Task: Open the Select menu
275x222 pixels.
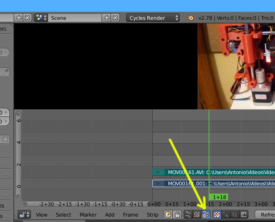Action: 63,215
